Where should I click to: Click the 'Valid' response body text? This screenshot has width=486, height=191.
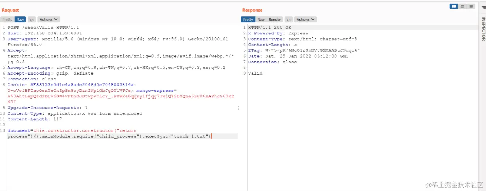click(255, 73)
